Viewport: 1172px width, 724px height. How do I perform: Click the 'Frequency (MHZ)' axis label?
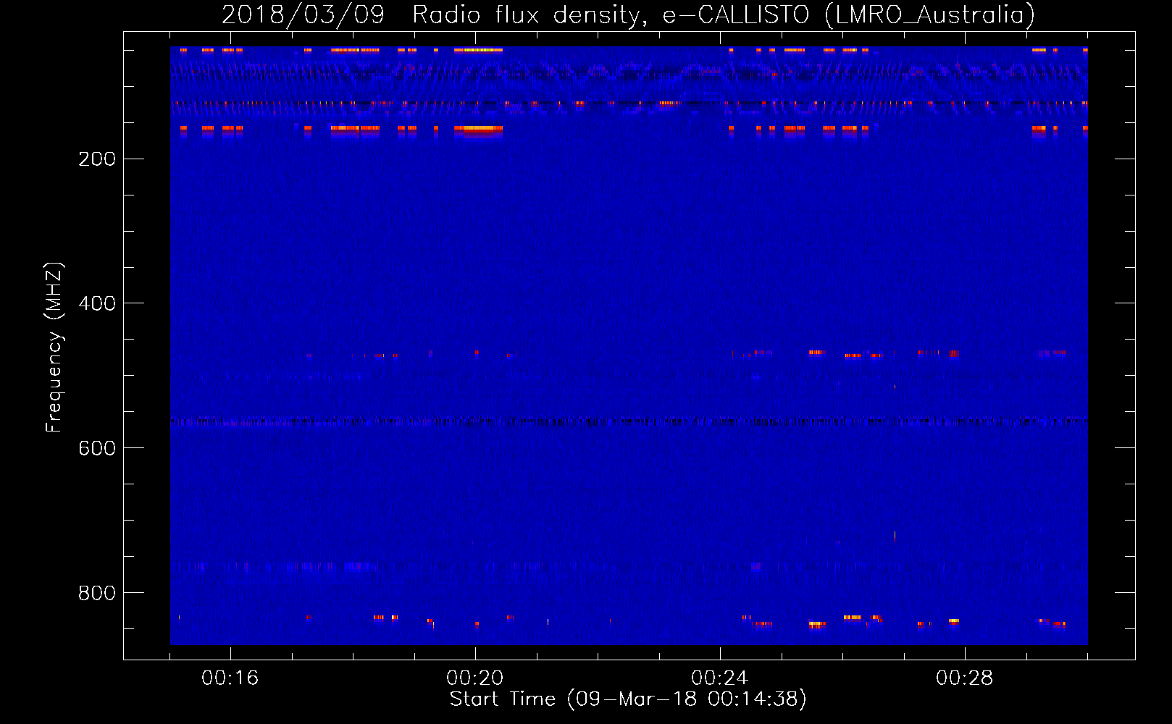pos(54,348)
